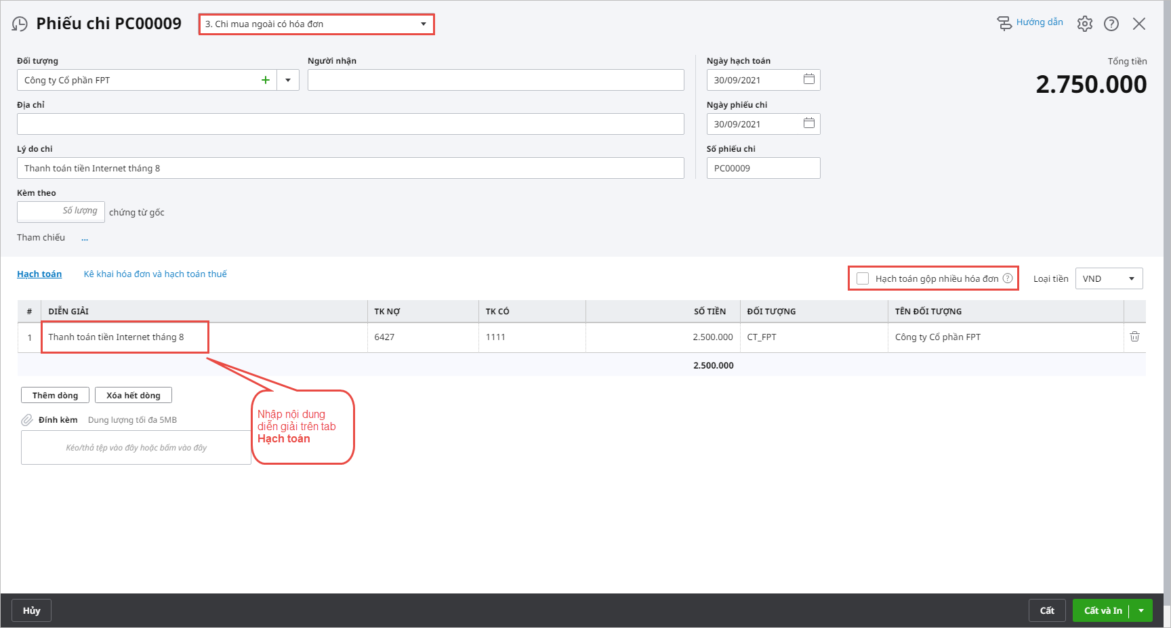Click the Thêm dòng button
Image resolution: width=1171 pixels, height=628 pixels.
pos(56,396)
